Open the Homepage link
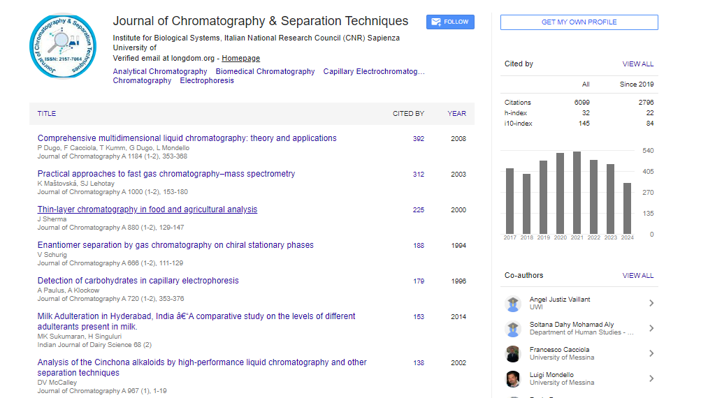This screenshot has width=701, height=398. click(240, 59)
